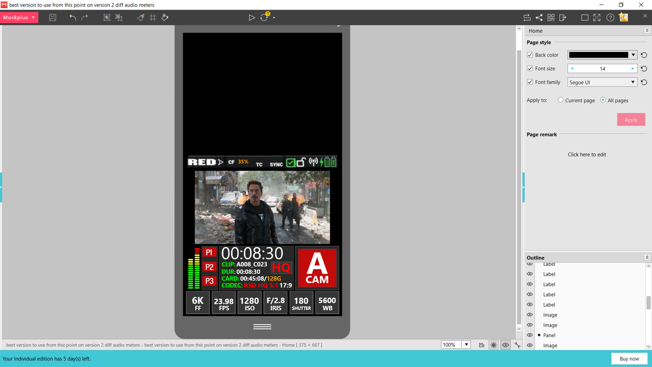The image size is (652, 367).
Task: Start prototype preview with play icon
Action: [252, 17]
